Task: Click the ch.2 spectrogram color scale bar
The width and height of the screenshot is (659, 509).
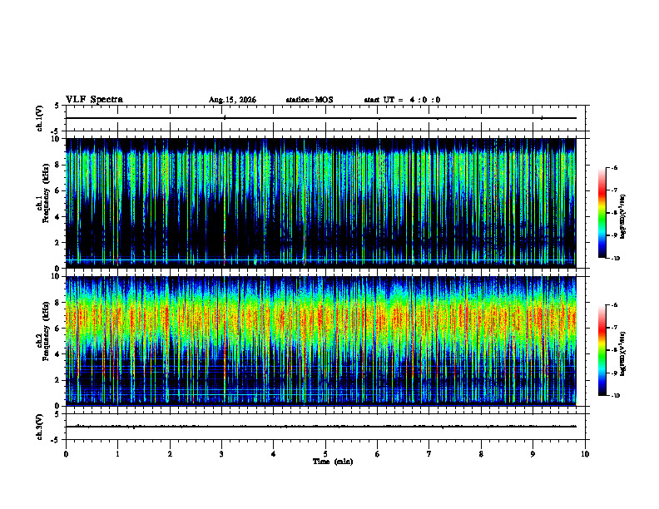Action: [602, 350]
